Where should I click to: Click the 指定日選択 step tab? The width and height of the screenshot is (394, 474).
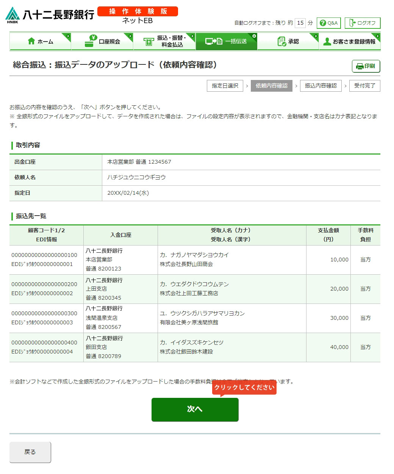[x=225, y=86]
